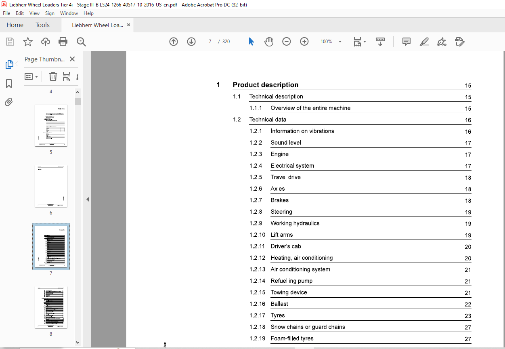Click the page number input field
This screenshot has height=349, width=505.
point(210,42)
